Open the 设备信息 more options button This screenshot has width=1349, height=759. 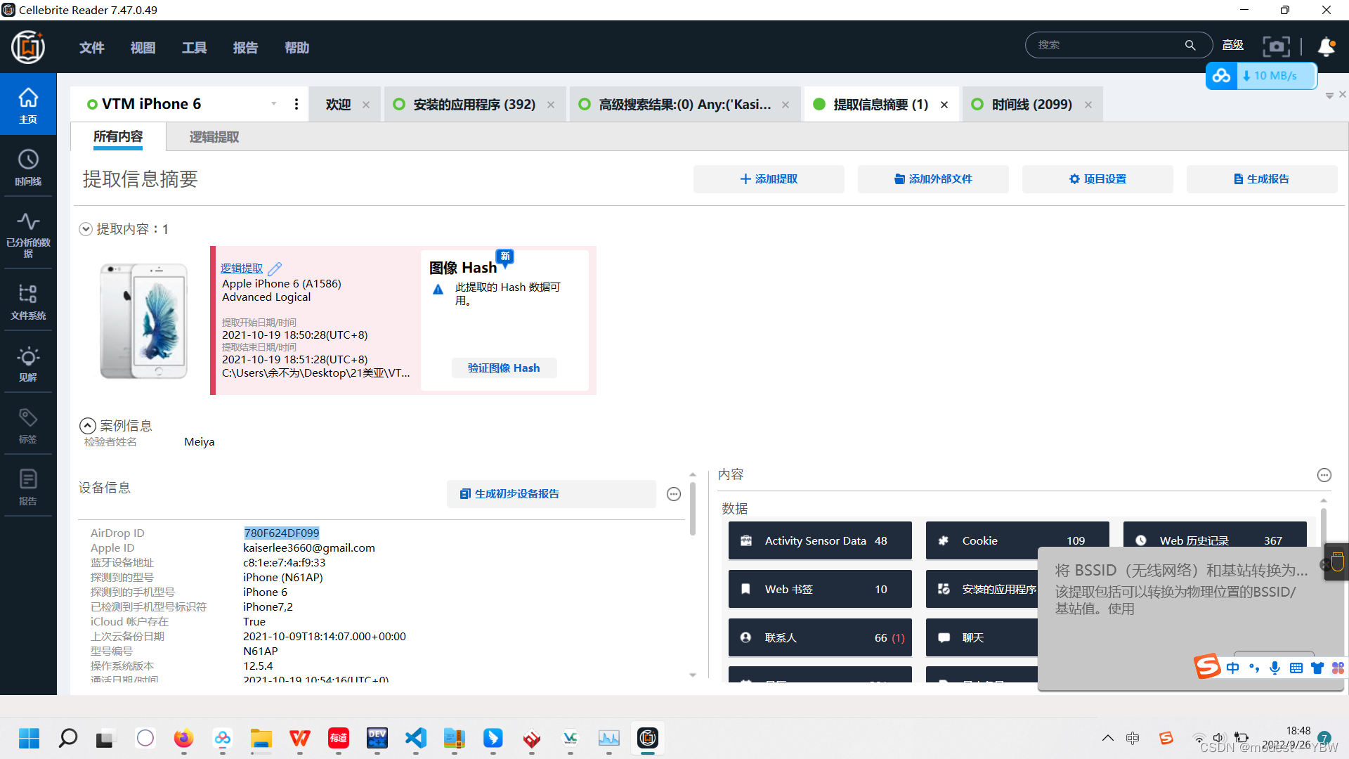[x=674, y=494]
